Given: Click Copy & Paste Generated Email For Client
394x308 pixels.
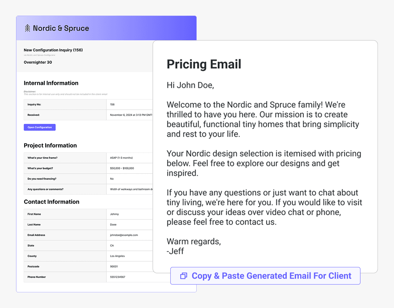Looking at the screenshot, I should pyautogui.click(x=271, y=276).
